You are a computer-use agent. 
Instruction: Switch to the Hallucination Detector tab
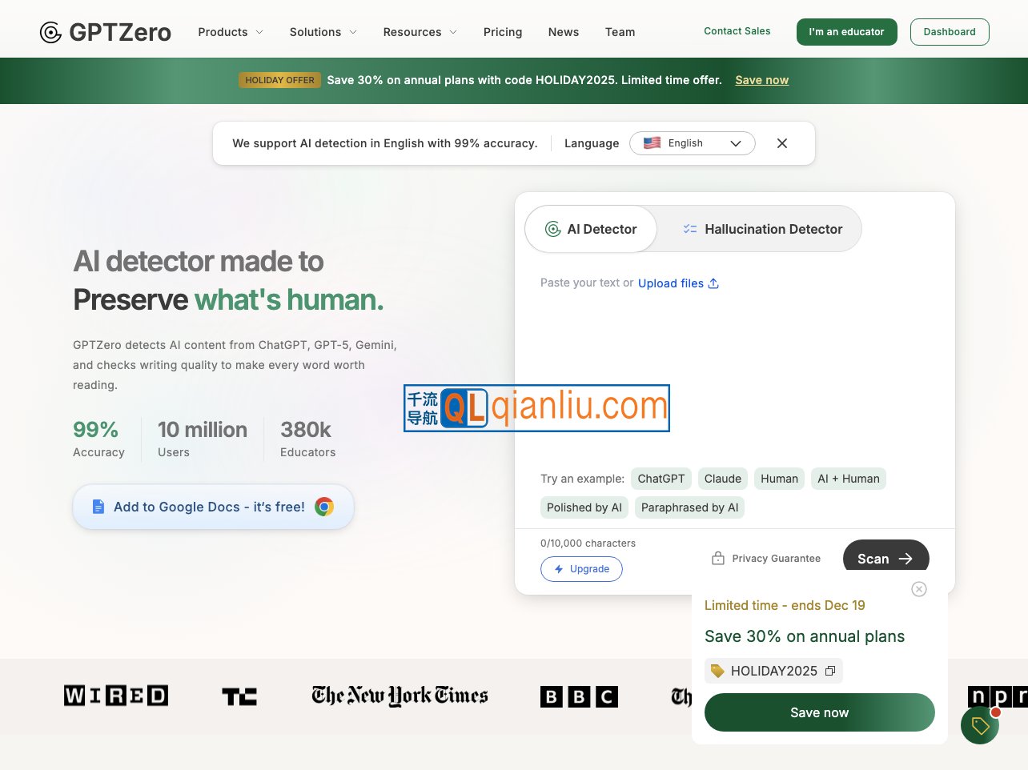point(761,229)
